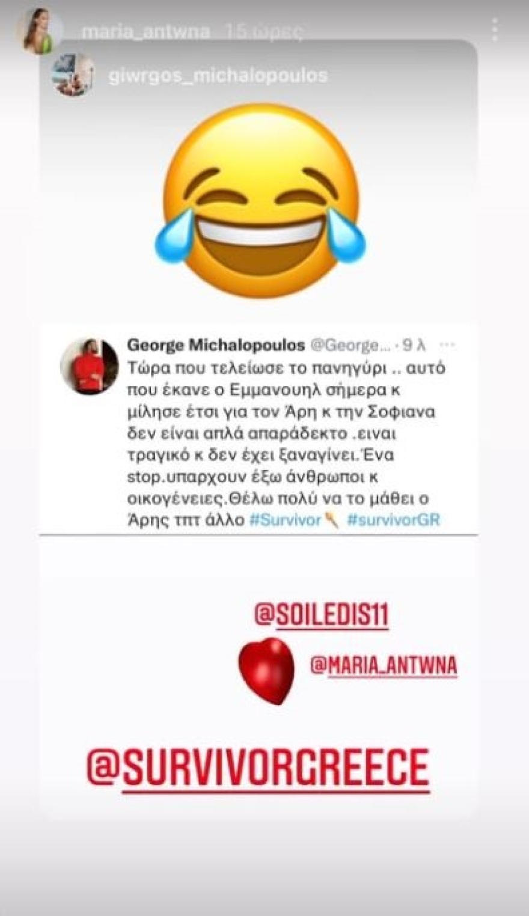Tap the #Survivor hashtag
This screenshot has width=529, height=916.
[x=286, y=520]
